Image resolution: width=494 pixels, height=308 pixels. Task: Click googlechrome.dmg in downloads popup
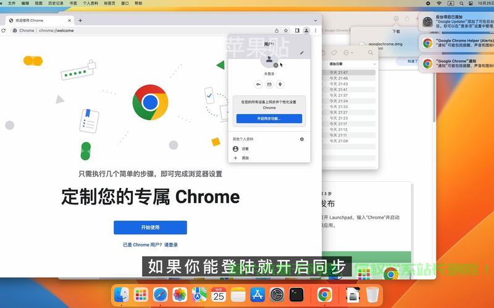tap(385, 44)
